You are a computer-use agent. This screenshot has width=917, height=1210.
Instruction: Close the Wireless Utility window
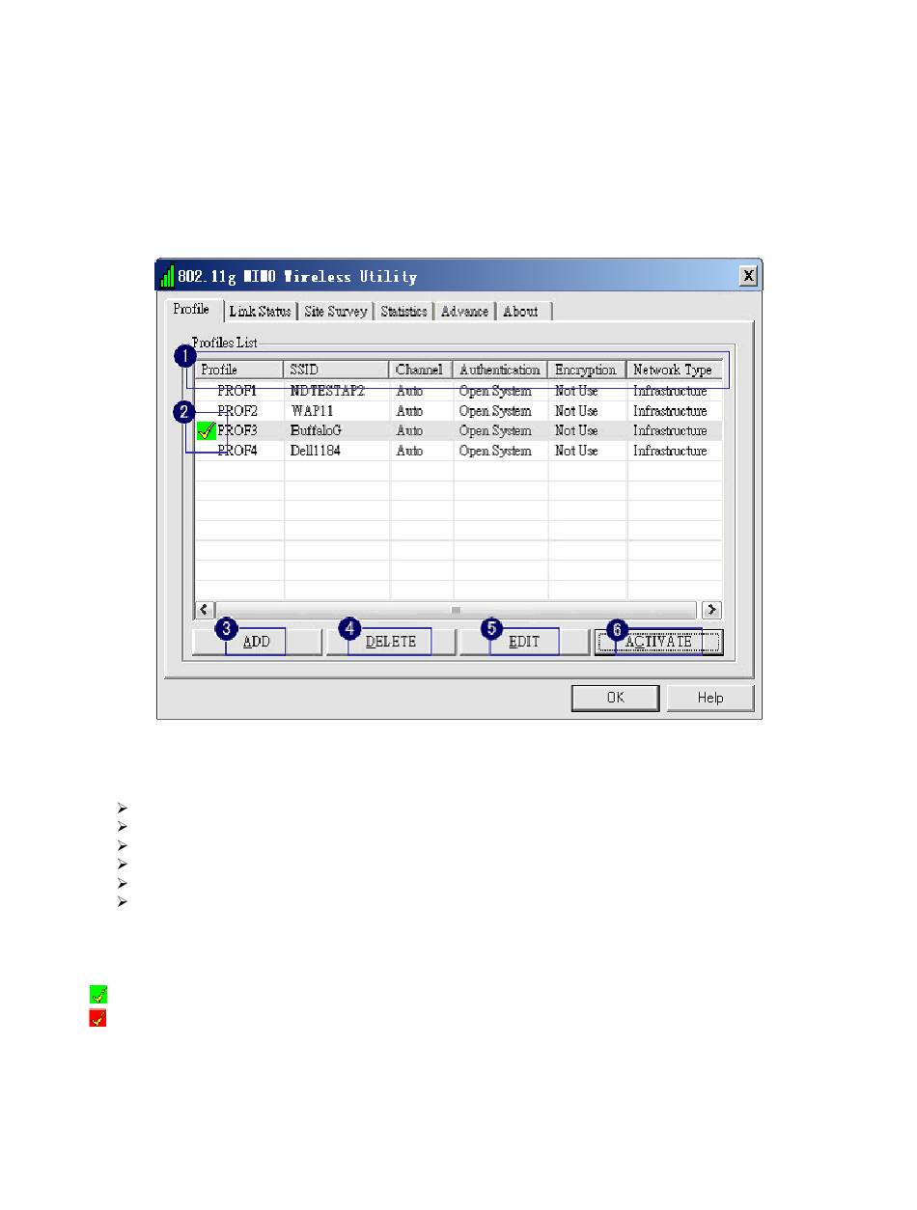748,276
